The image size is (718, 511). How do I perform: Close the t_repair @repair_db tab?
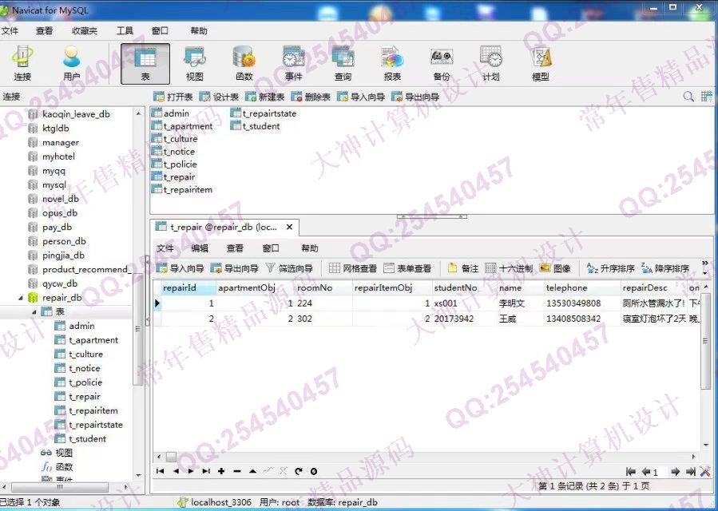pos(289,227)
